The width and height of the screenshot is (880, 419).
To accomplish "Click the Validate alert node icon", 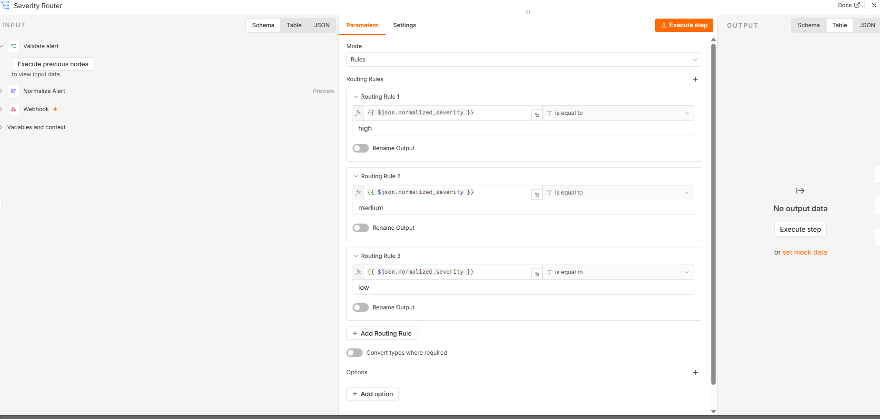I will (13, 46).
